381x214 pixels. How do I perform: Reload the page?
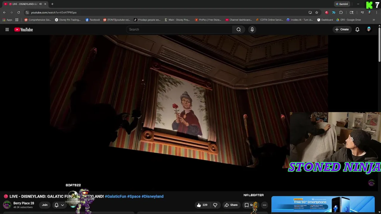(18, 12)
